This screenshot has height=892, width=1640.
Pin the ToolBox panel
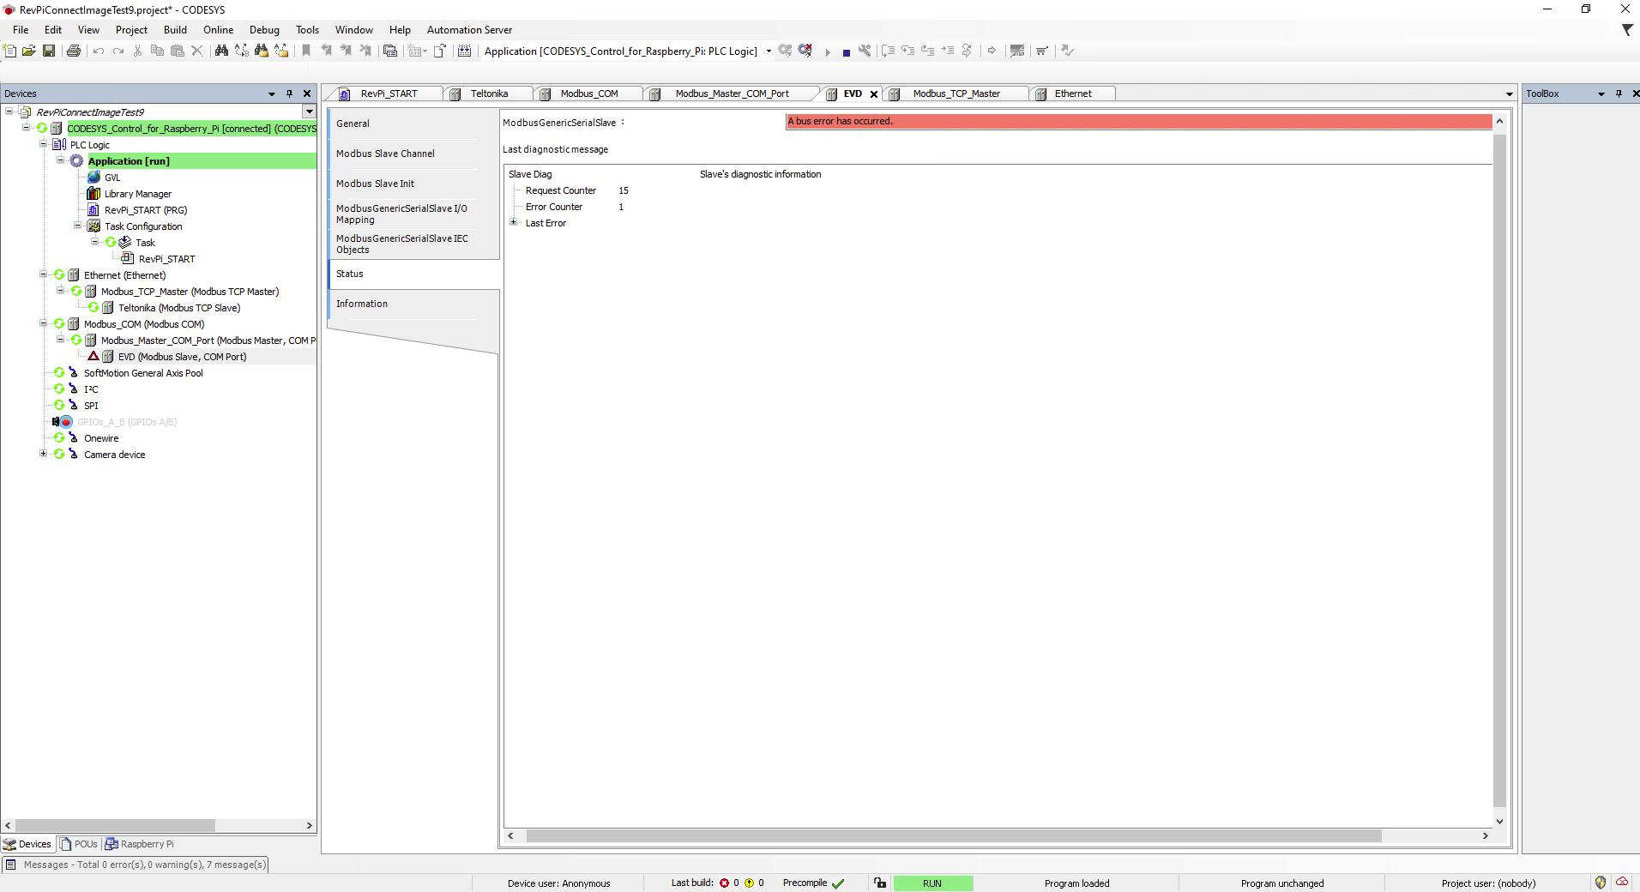click(x=1619, y=93)
